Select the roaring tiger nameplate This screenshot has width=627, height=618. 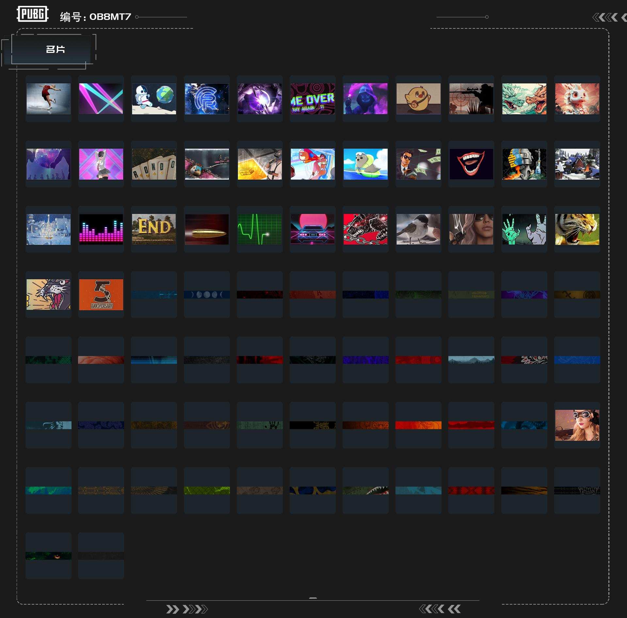577,229
